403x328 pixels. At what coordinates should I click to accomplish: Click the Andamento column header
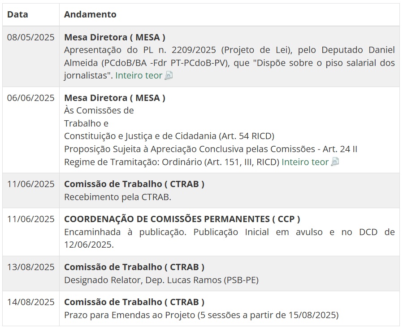pyautogui.click(x=90, y=14)
